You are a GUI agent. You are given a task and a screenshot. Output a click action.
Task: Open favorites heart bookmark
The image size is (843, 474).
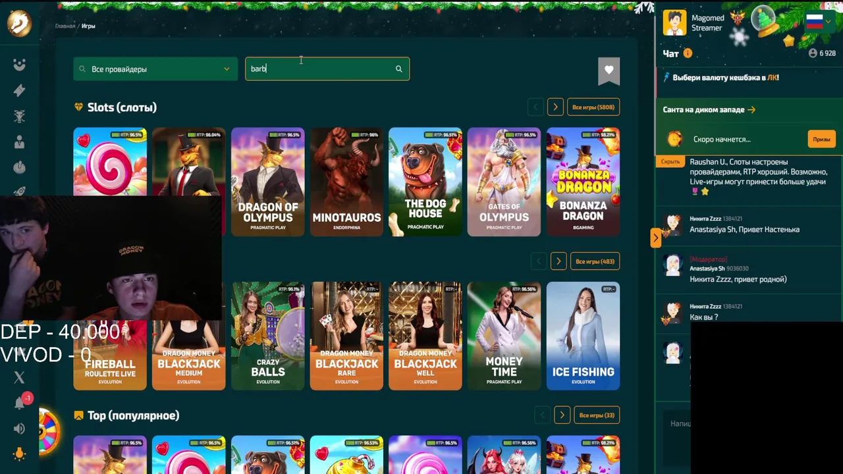609,70
